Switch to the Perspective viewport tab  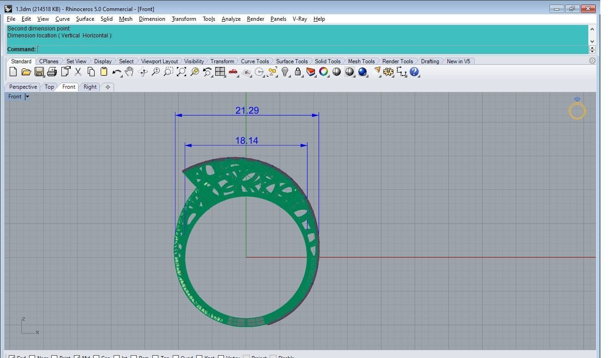(x=23, y=87)
